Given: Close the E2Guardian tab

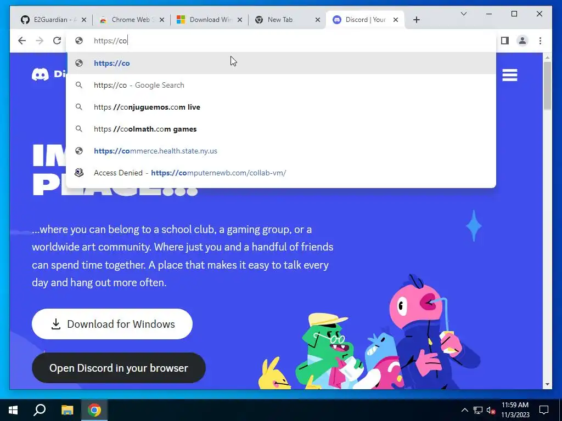Looking at the screenshot, I should pos(84,20).
